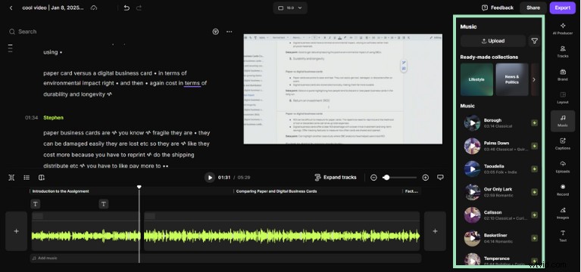Open the Images panel
581x272 pixels.
click(563, 213)
